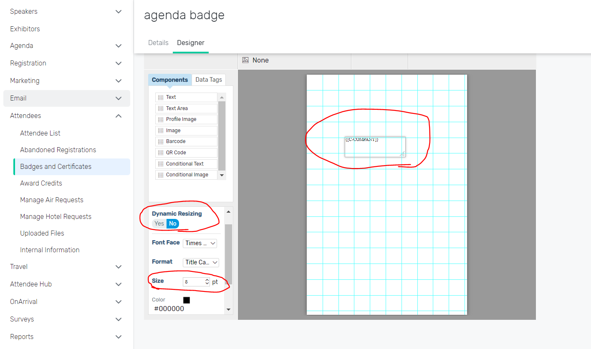Select the Text component
The height and width of the screenshot is (349, 591).
(x=186, y=97)
